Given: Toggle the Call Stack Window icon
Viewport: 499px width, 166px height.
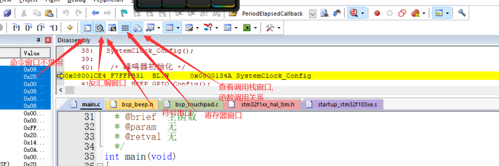Looking at the screenshot, I should click(138, 28).
